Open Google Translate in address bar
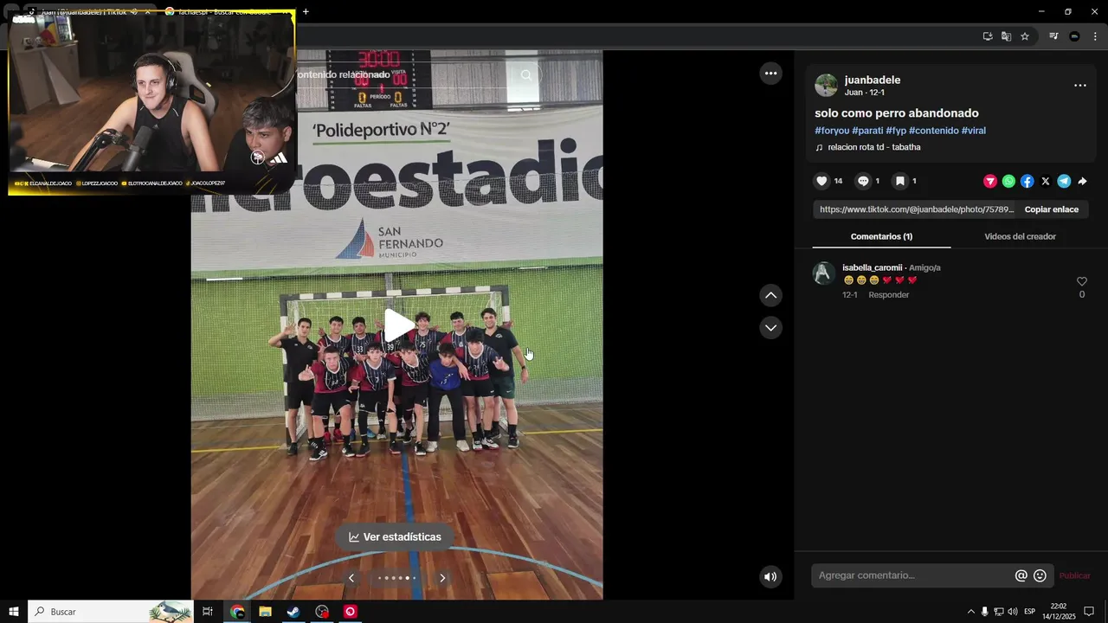1108x623 pixels. point(1006,36)
